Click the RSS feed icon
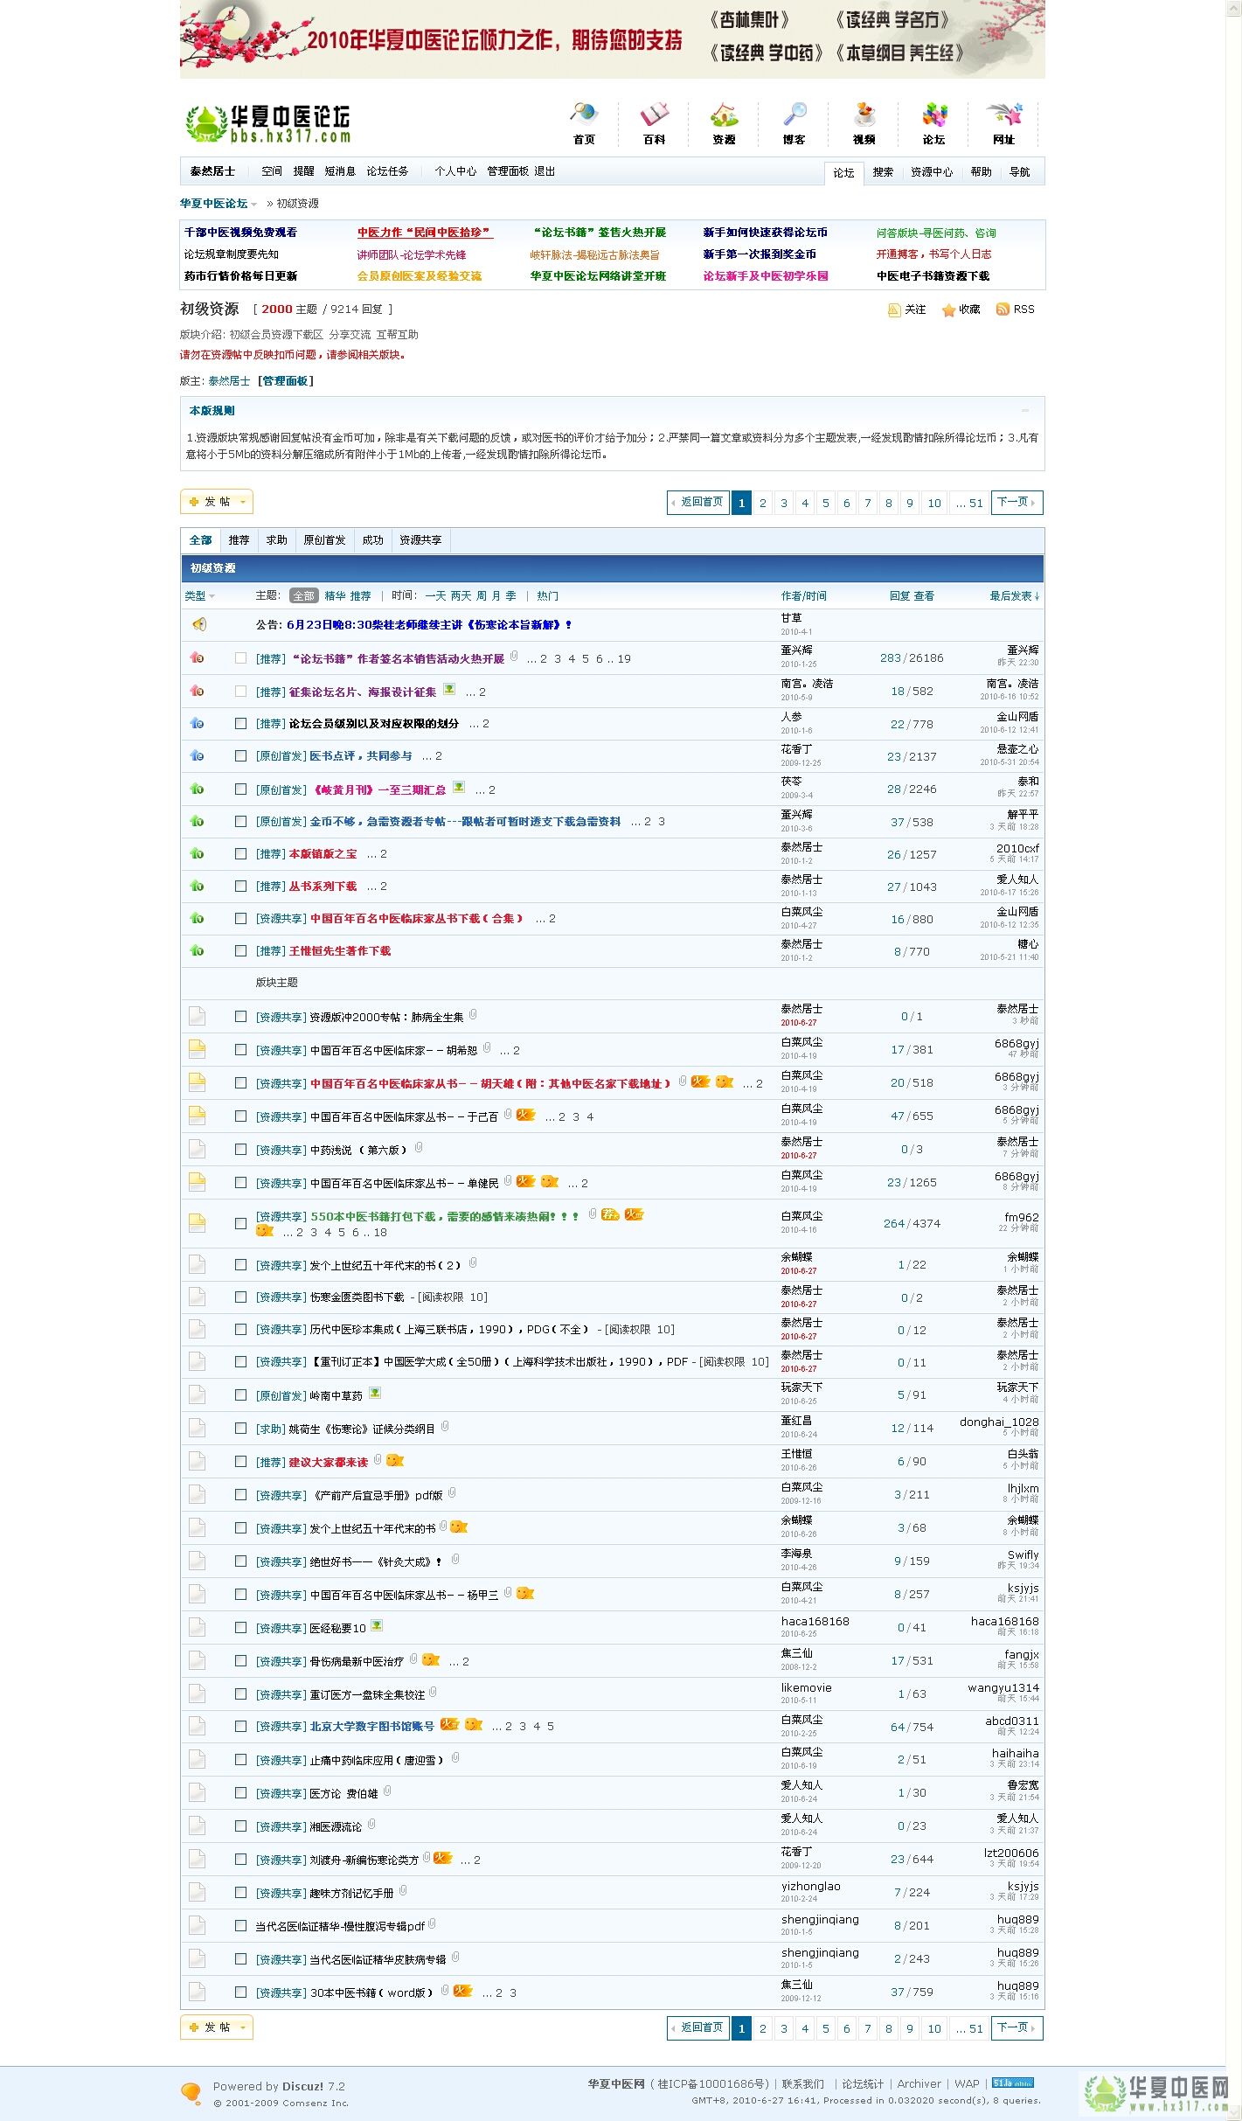 [x=1003, y=309]
